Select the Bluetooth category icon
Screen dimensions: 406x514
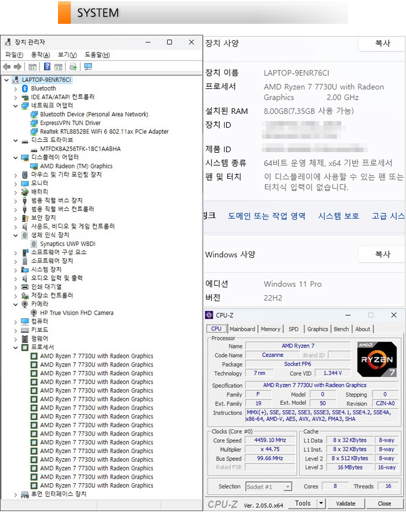coord(25,88)
